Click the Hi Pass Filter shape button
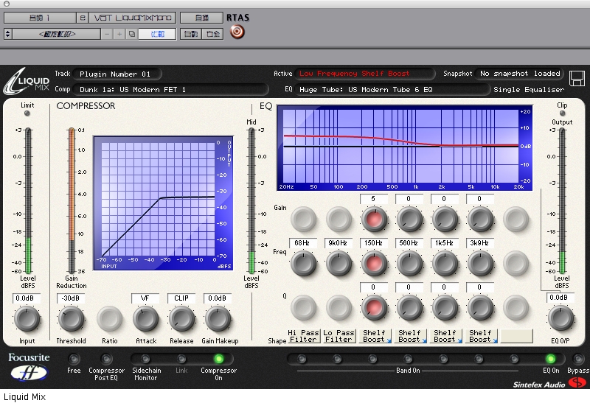Image resolution: width=590 pixels, height=403 pixels. pyautogui.click(x=304, y=336)
